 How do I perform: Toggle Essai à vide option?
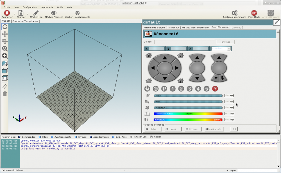pyautogui.click(x=214, y=129)
